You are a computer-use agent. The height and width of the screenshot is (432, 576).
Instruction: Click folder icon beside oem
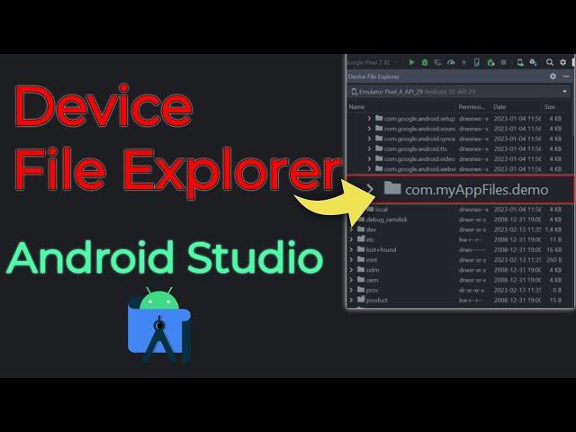coord(361,280)
